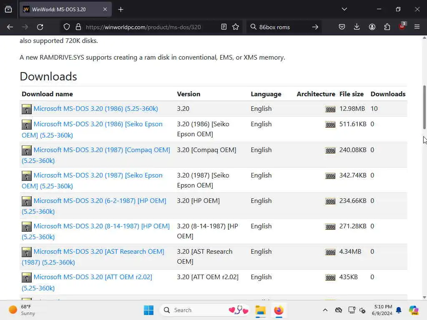
Task: Open the tracking protection shield icon
Action: point(67,27)
